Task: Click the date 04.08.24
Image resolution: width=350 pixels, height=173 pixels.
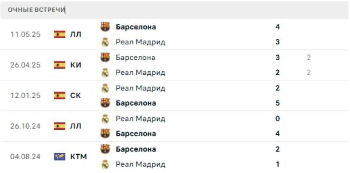Action: point(25,157)
